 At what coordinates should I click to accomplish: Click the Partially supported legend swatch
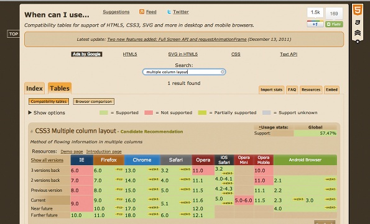point(202,112)
